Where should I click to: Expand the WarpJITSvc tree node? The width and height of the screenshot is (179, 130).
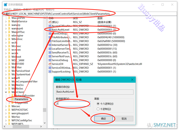[6, 32]
